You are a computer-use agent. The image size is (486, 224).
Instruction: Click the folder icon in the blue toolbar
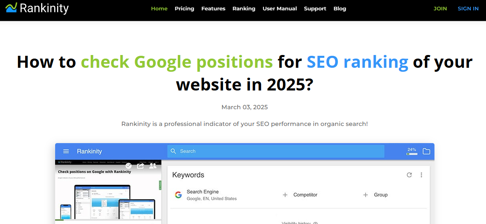(x=426, y=151)
